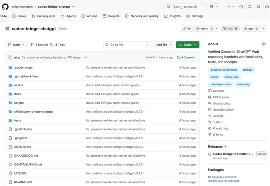Image resolution: width=270 pixels, height=186 pixels.
Task: Click the Type / to search box
Action: [x=185, y=7]
